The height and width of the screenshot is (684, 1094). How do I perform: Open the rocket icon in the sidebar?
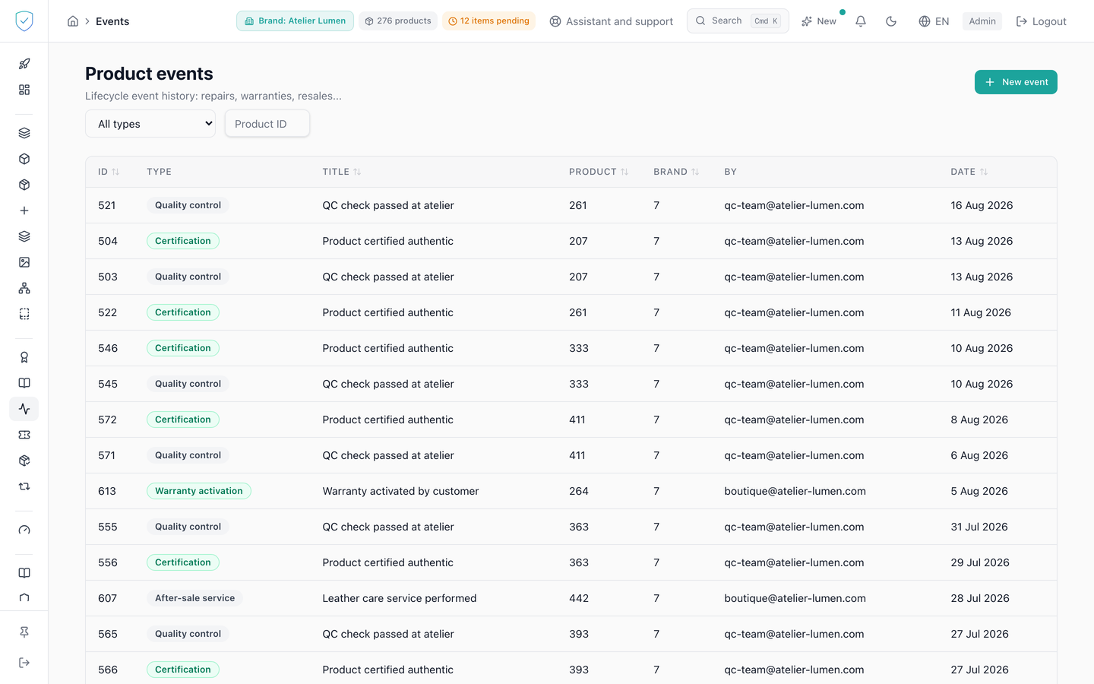pos(24,64)
